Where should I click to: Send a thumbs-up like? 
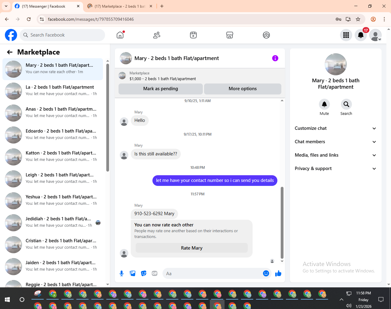[x=278, y=273]
